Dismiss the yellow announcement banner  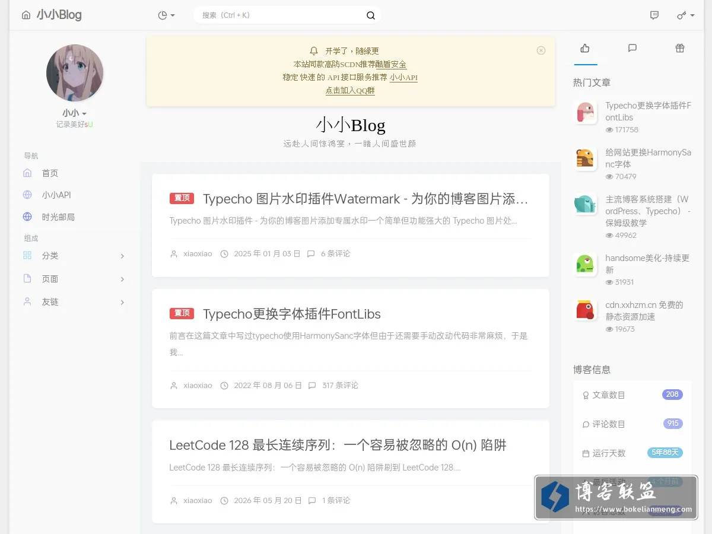point(541,50)
